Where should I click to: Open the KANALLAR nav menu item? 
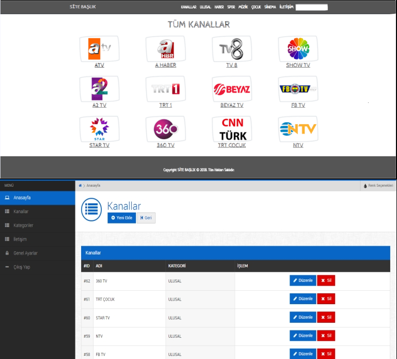(189, 7)
